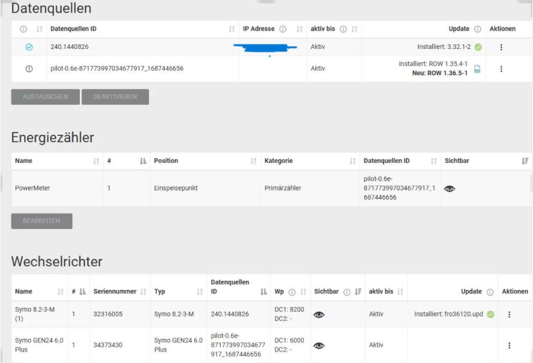Click the AUSTAUSCHEN button
The width and height of the screenshot is (533, 363).
[45, 97]
